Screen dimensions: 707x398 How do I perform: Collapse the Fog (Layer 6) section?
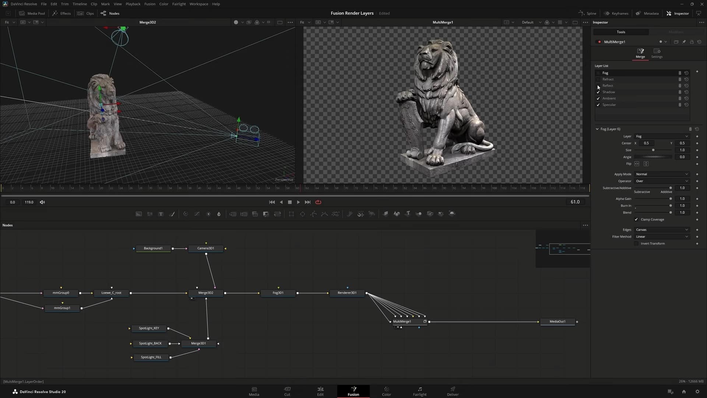click(597, 129)
